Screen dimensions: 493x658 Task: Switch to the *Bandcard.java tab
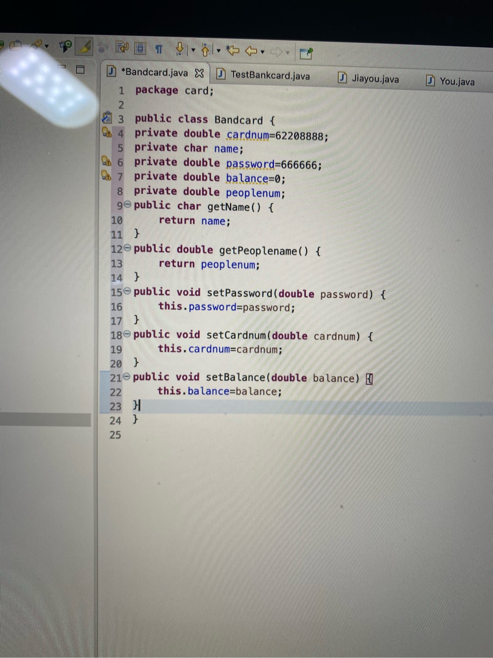154,72
